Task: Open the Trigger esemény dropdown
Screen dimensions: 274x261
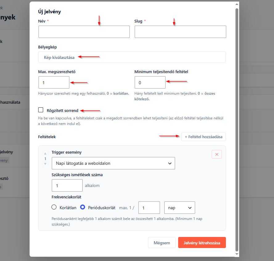Action: [113, 163]
